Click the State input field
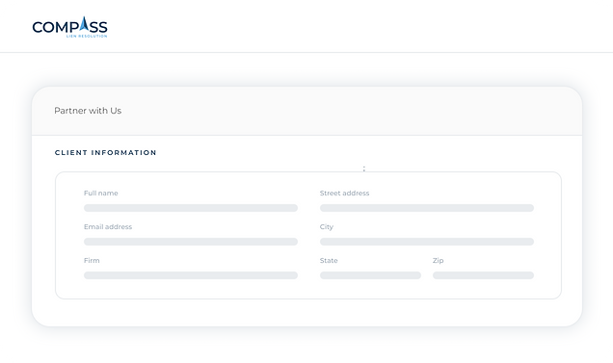 [371, 275]
